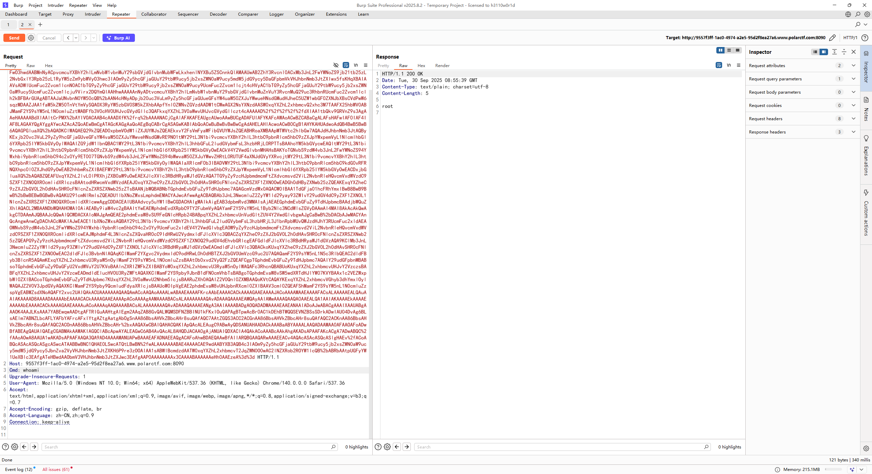Click the request settings gear next to Send
The image size is (872, 474).
point(31,38)
